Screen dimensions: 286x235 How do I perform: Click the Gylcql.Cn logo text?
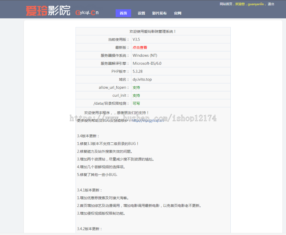click(x=86, y=12)
